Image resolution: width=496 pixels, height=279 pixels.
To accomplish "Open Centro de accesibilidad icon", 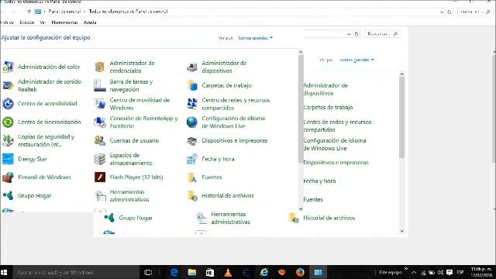I will point(8,104).
